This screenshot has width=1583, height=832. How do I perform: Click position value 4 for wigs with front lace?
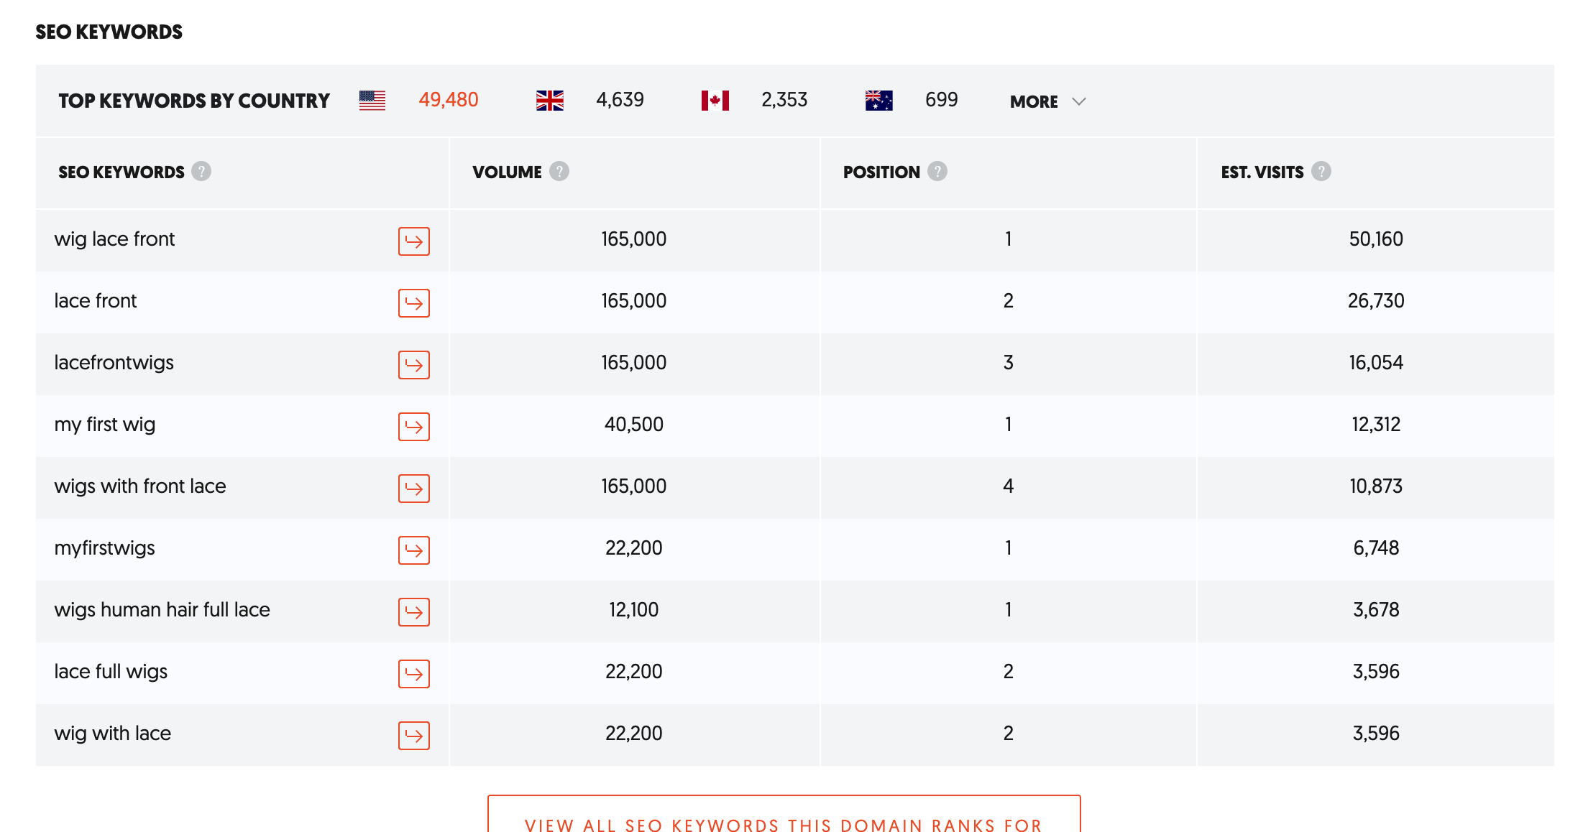(1009, 486)
